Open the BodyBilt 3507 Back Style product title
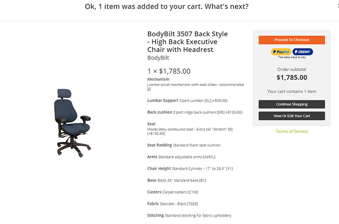The width and height of the screenshot is (339, 224). click(187, 42)
